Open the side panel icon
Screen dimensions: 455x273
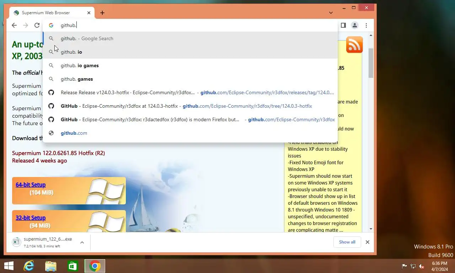point(343,25)
